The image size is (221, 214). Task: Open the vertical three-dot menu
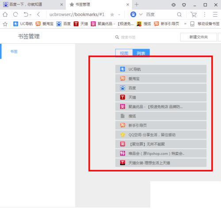click(x=205, y=15)
